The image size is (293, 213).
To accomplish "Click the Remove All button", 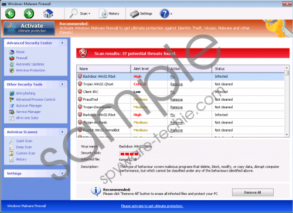I will click(253, 193).
